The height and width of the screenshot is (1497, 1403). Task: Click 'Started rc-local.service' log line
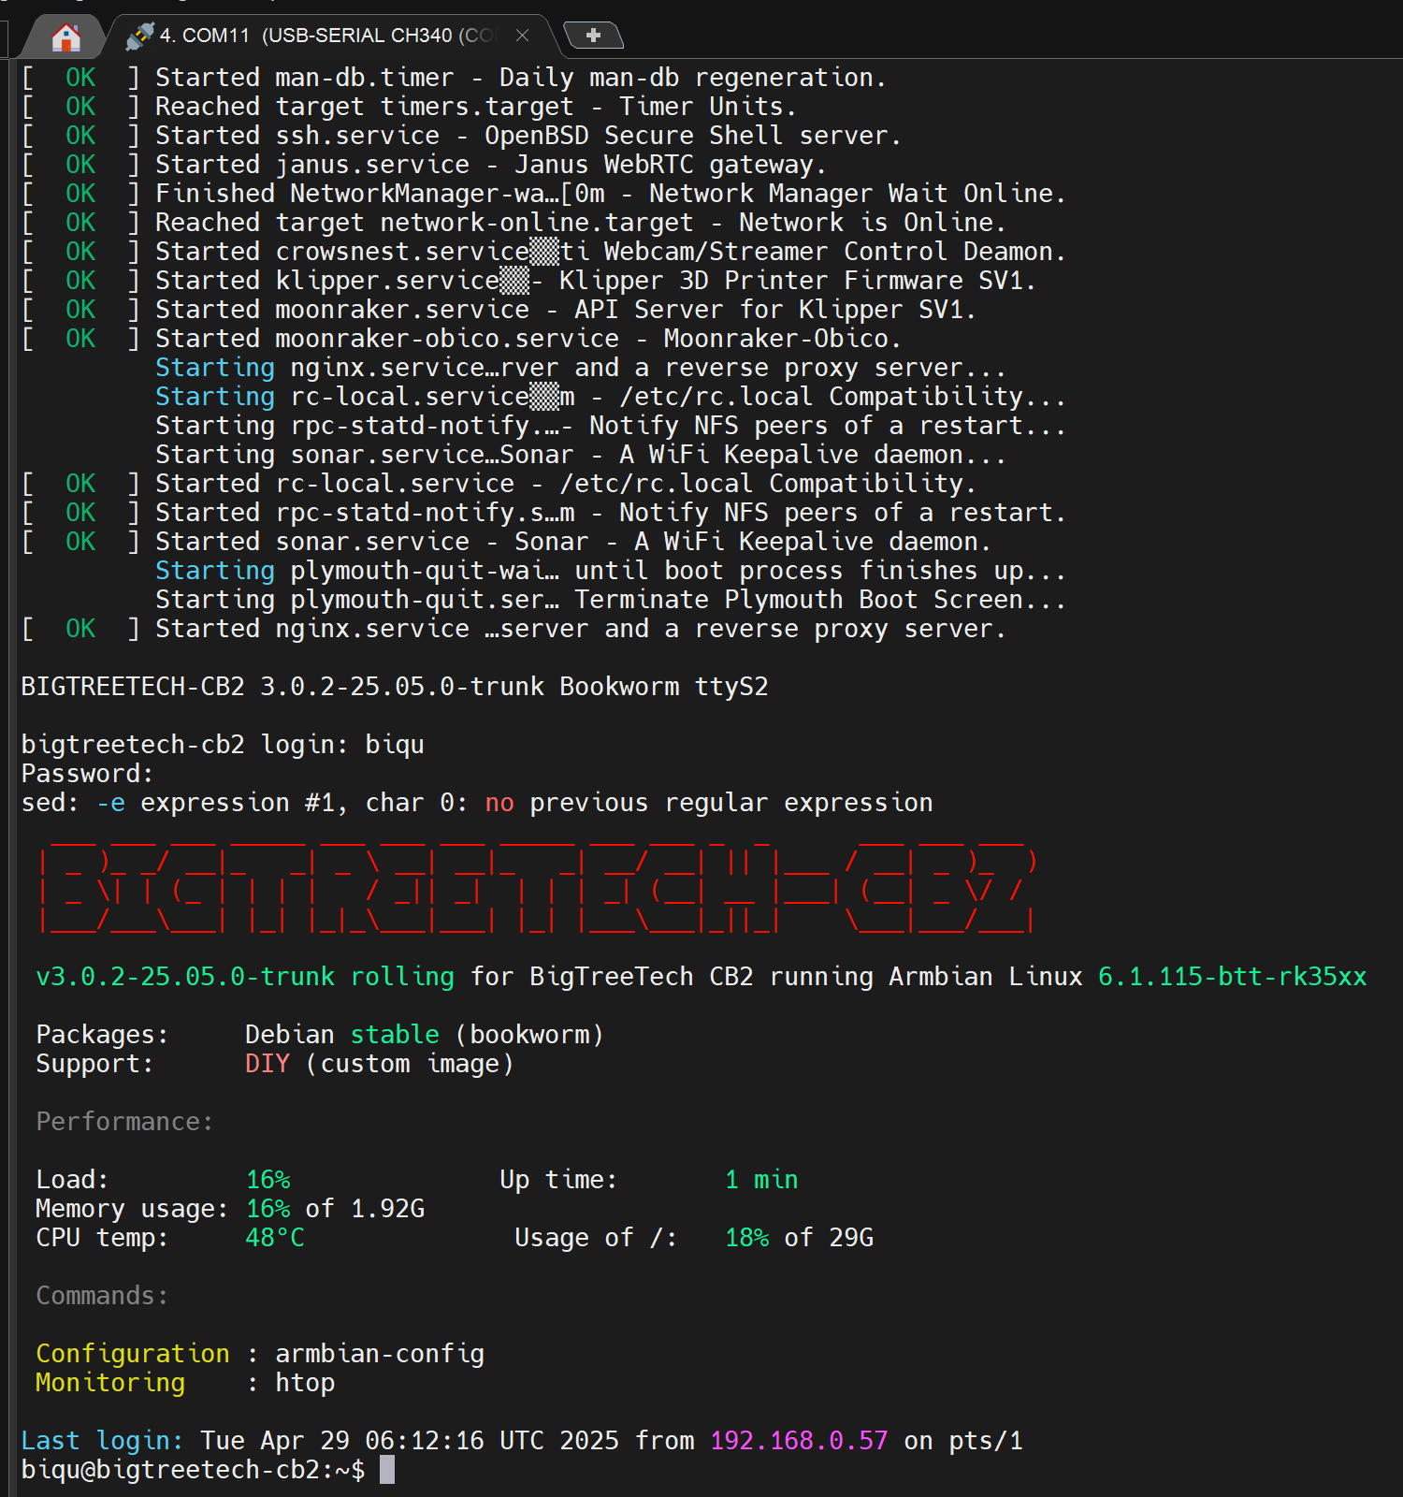[499, 484]
